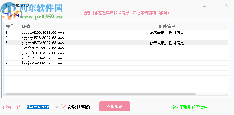Click sequence number 2 cell
Viewport: 234px width, 115px height.
tap(12, 38)
